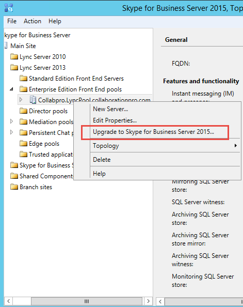Click the Skype for Business Server folder icon
This screenshot has height=307, width=243.
point(14,165)
